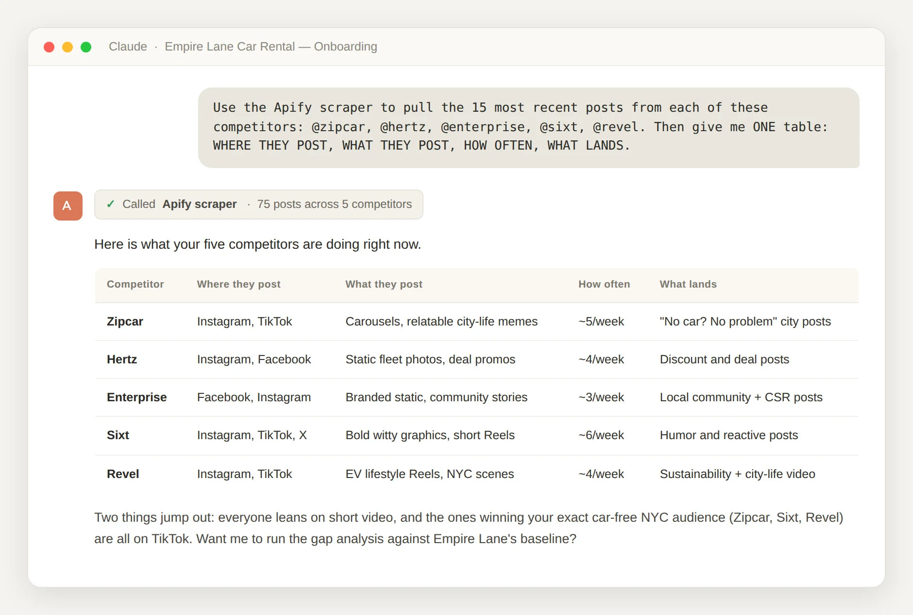Select the Enterprise row name
This screenshot has height=615, width=913.
tap(137, 397)
